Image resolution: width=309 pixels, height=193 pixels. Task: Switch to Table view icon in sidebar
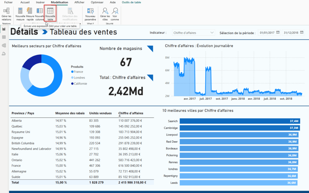[x=4, y=37]
